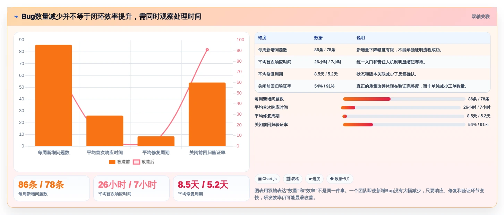Click the orange 每周新增问题数 bar in chart
504x215 pixels.
(x=53, y=96)
